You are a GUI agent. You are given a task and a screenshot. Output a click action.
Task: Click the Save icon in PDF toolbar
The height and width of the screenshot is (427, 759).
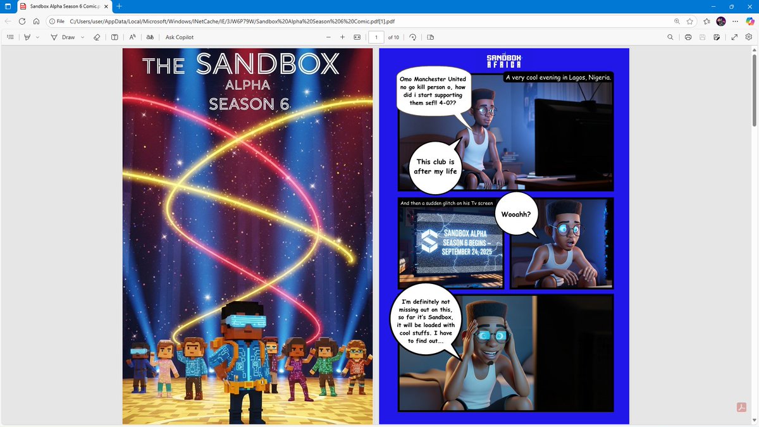tap(703, 37)
